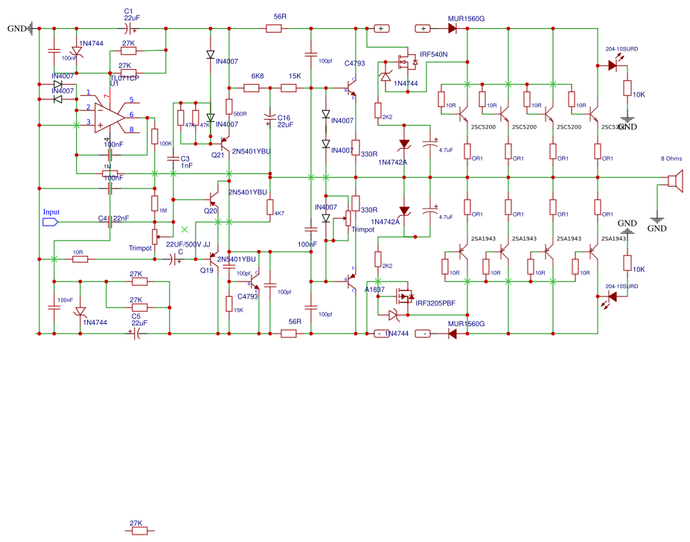Select the 56R resistor on positive rail
This screenshot has height=542, width=690.
[x=274, y=28]
